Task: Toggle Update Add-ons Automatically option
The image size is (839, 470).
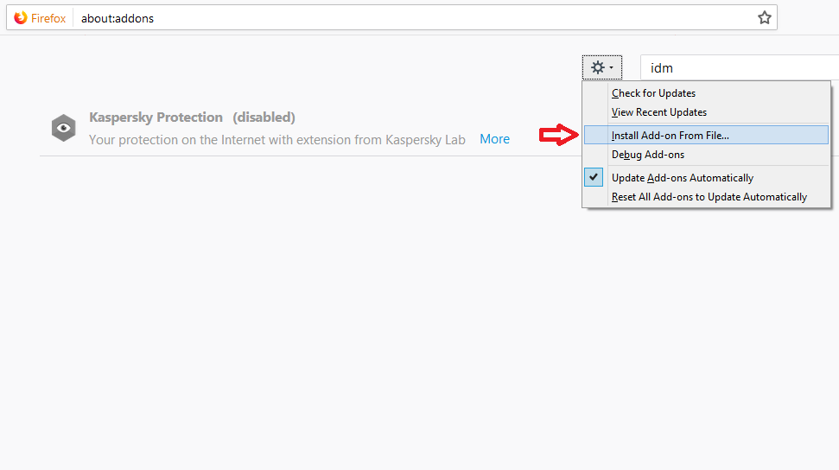Action: point(682,178)
